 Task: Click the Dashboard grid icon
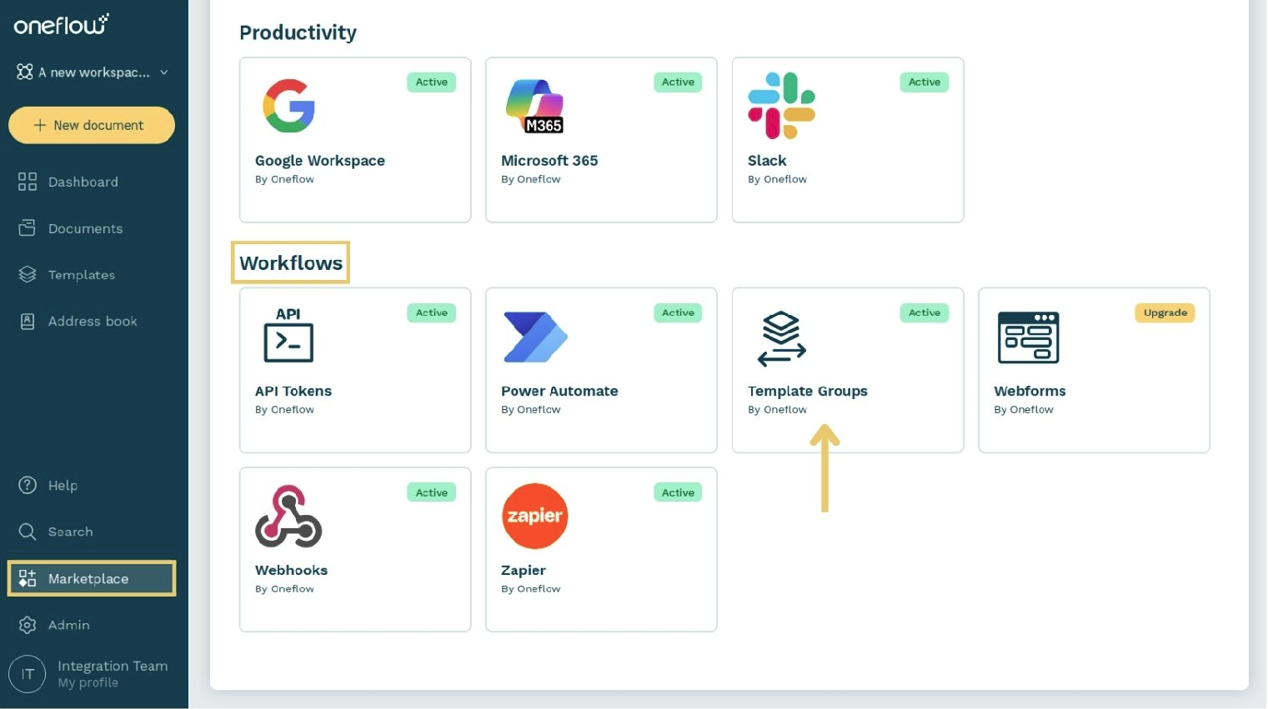click(28, 182)
